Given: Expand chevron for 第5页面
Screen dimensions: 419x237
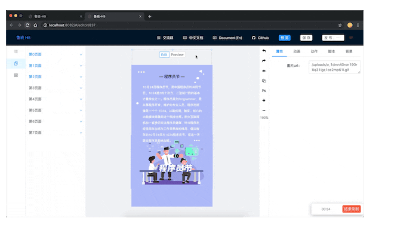Looking at the screenshot, I should 81,110.
